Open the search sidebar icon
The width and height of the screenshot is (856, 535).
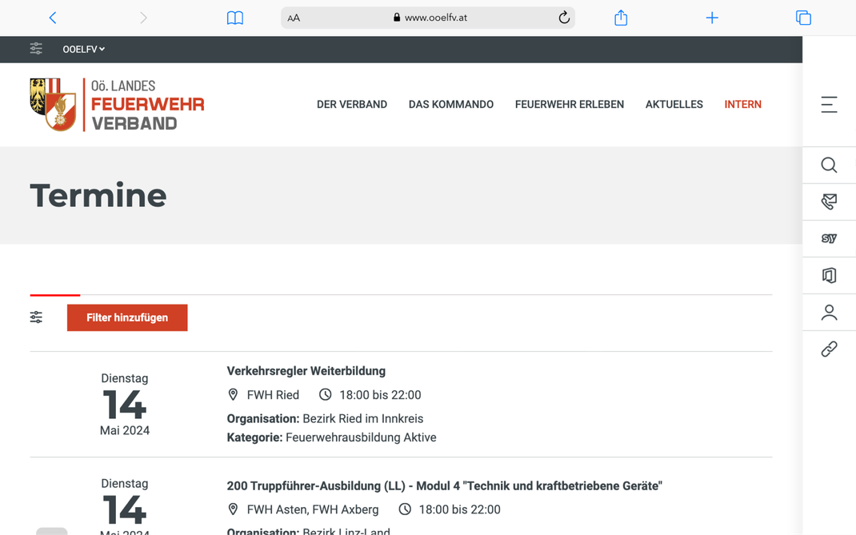point(829,166)
